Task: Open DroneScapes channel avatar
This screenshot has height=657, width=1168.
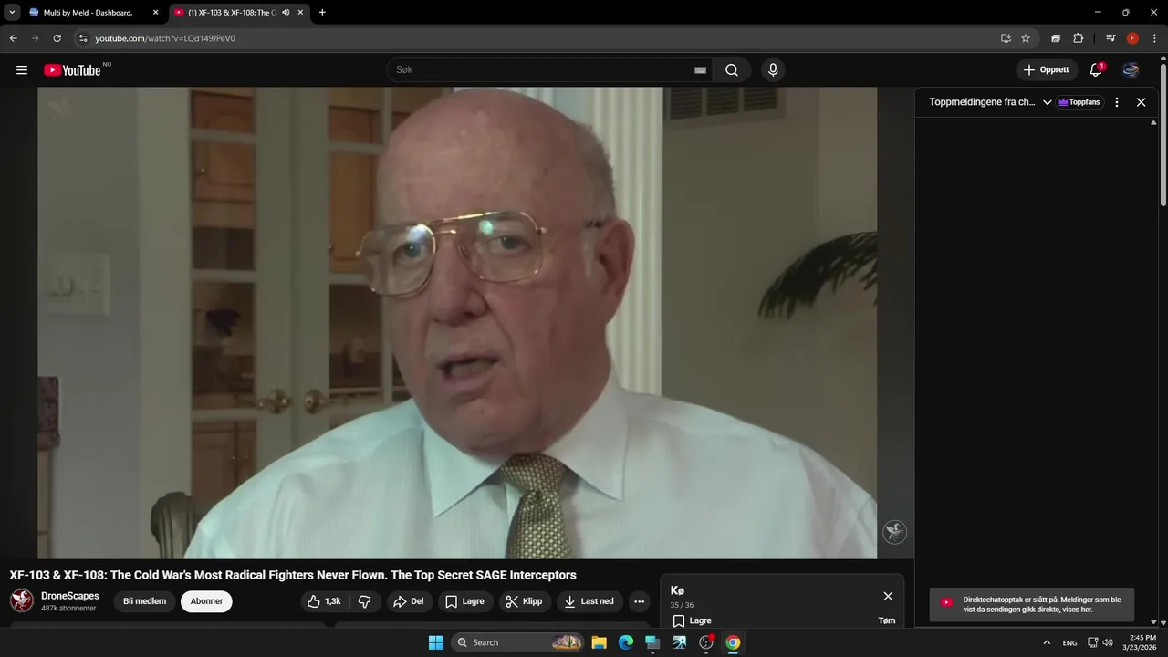Action: pos(22,600)
